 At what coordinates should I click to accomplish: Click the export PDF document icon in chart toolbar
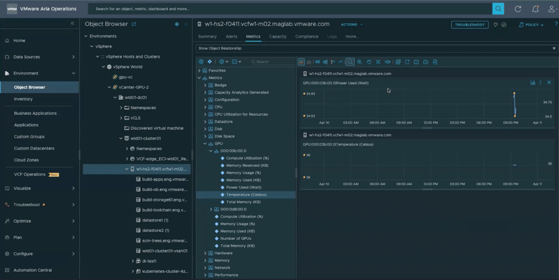tap(435, 62)
